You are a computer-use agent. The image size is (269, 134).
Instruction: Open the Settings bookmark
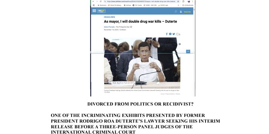tap(127, 5)
